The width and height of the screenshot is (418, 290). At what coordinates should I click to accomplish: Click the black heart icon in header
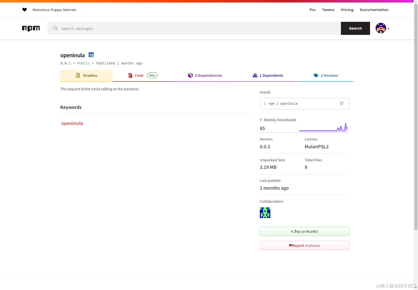24,10
